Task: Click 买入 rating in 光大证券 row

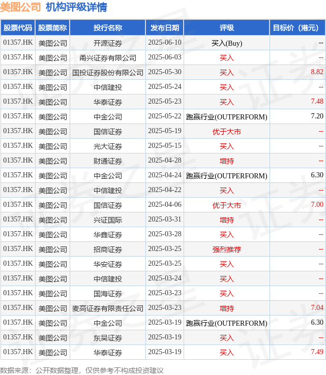Action: click(227, 146)
